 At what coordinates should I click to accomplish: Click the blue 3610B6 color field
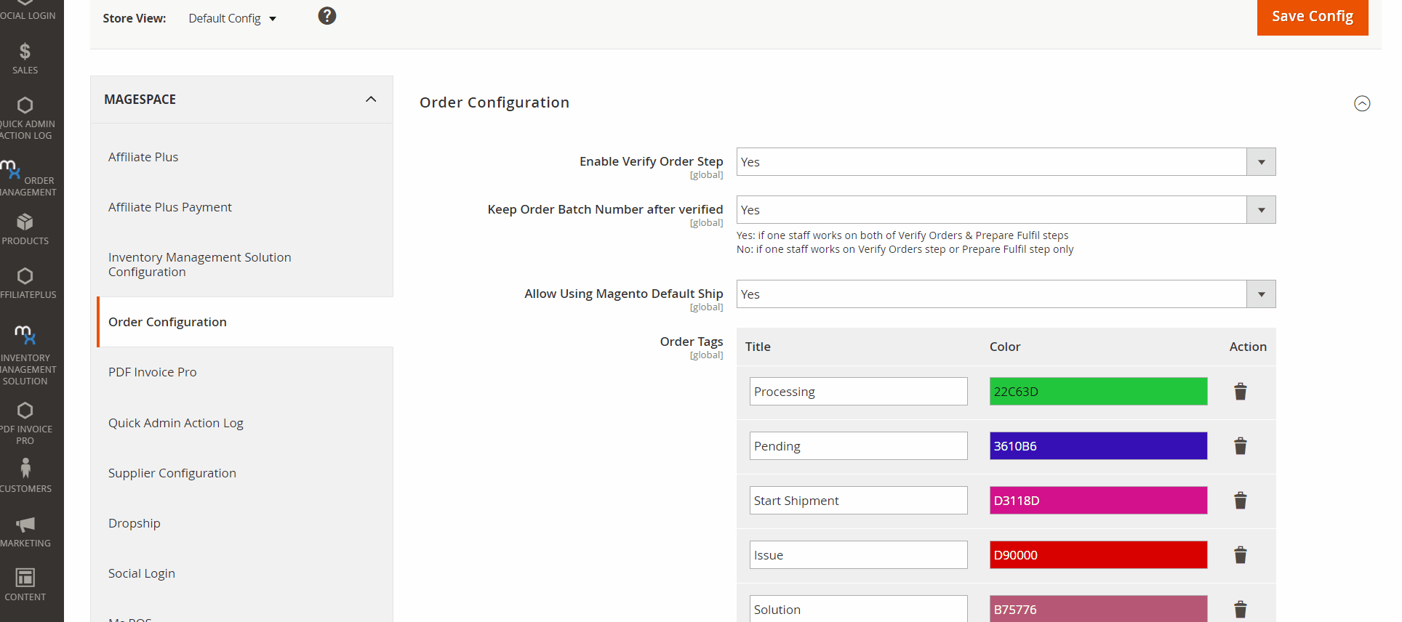pos(1098,446)
